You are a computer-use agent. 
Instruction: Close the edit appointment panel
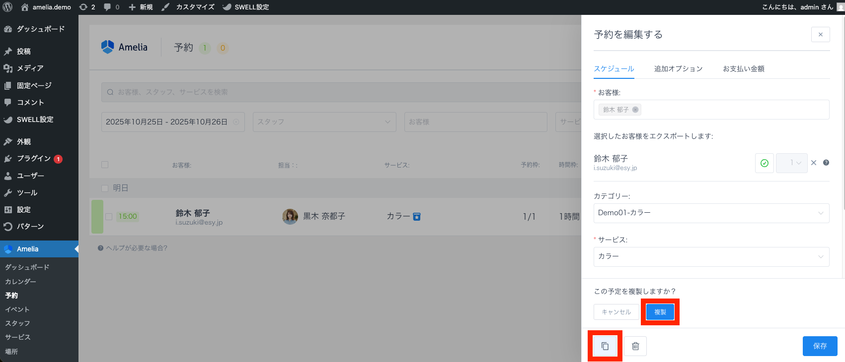(x=820, y=35)
